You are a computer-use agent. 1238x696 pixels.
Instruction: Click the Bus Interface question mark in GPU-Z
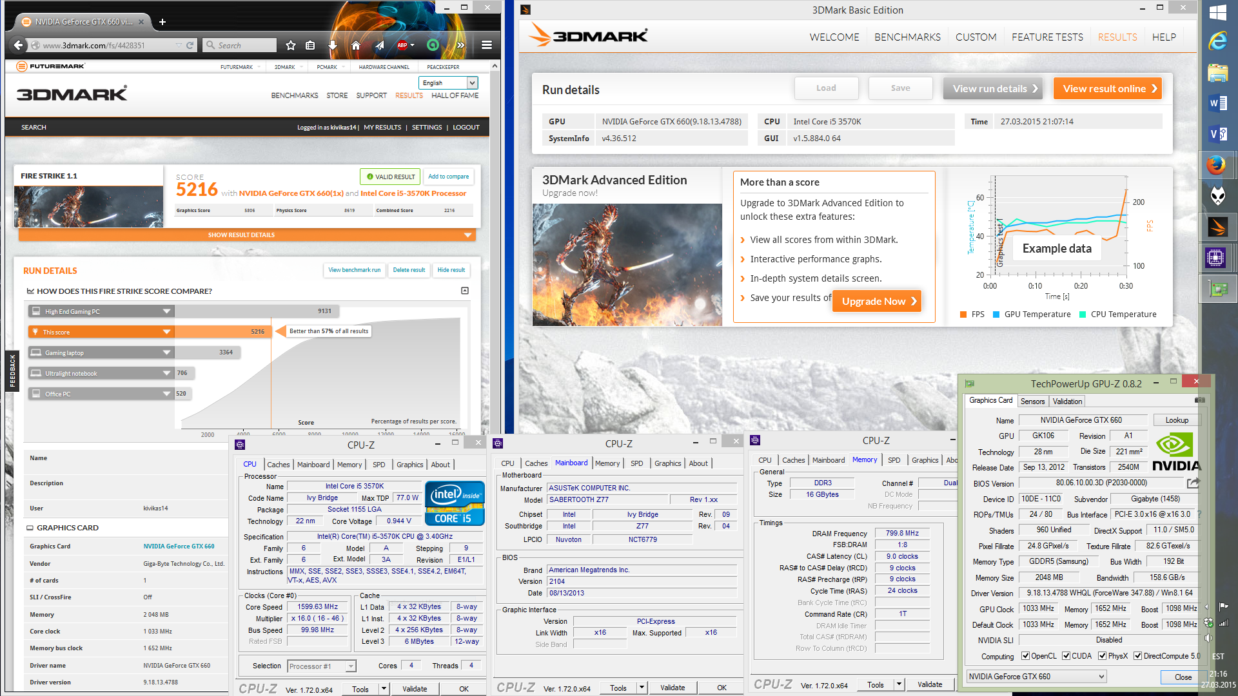pyautogui.click(x=1201, y=514)
